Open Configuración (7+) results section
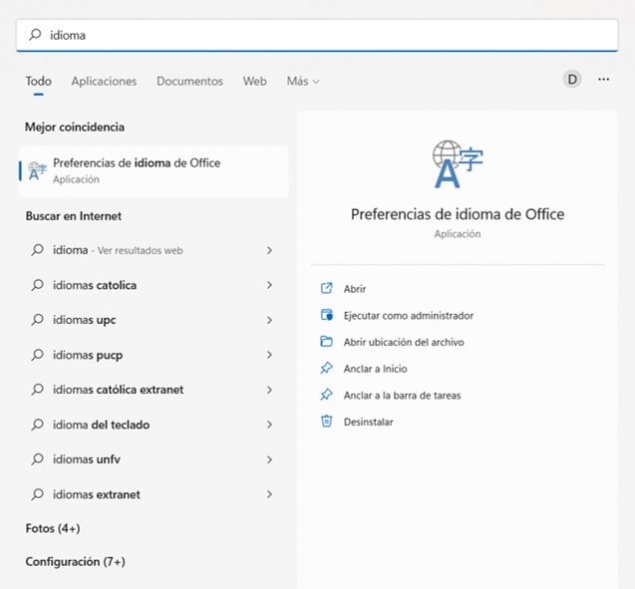635x589 pixels. point(75,562)
